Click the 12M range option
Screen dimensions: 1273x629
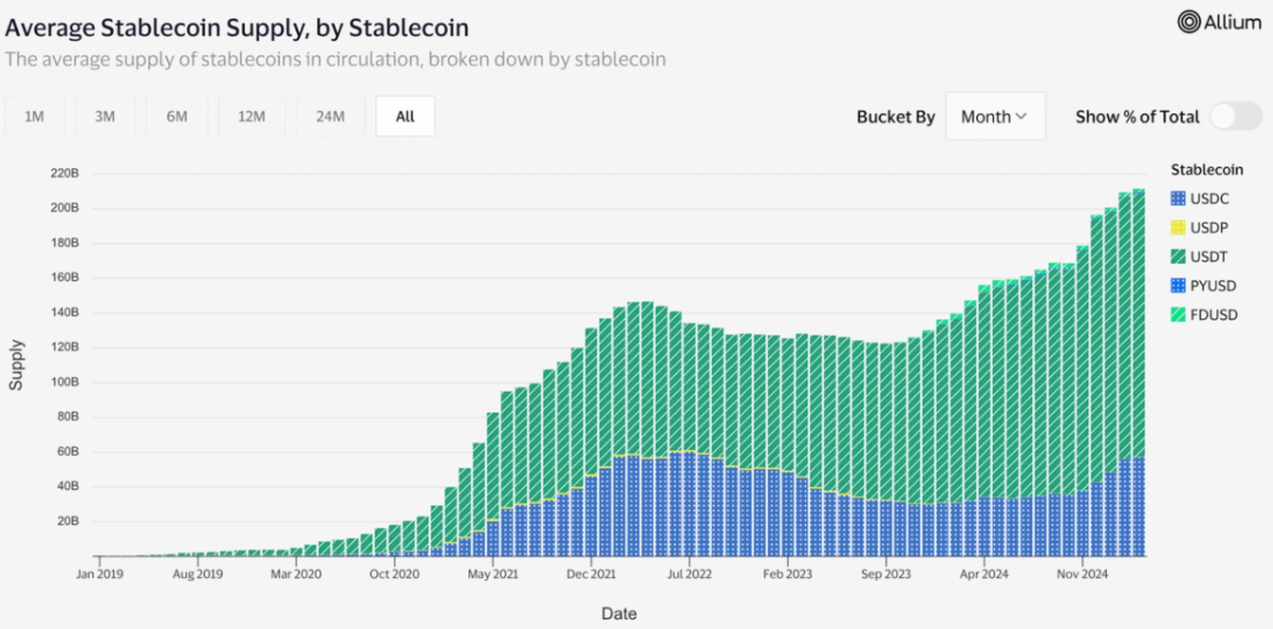point(252,116)
